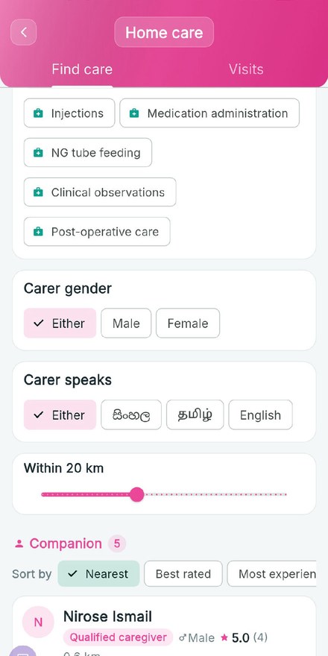Image resolution: width=328 pixels, height=656 pixels.
Task: Sort carers by Most experienced
Action: [x=272, y=574]
